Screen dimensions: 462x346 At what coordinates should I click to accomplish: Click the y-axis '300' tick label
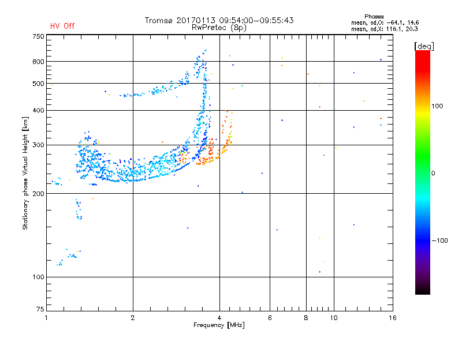[x=38, y=145]
